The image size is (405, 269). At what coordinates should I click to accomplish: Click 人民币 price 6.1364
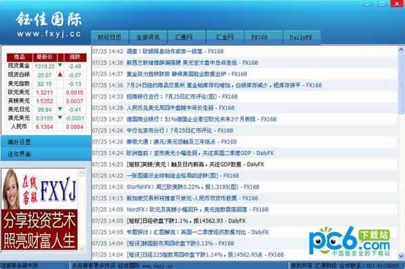coord(44,127)
